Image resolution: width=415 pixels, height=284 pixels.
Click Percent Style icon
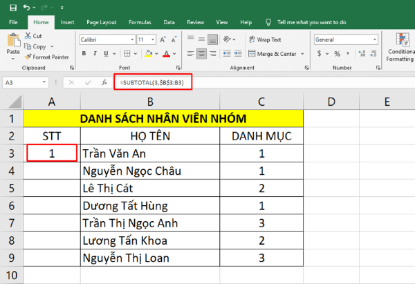click(x=337, y=54)
